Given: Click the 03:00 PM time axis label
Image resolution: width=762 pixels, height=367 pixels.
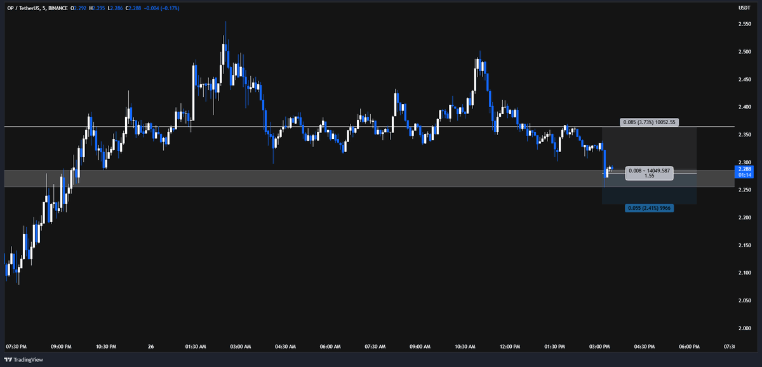Looking at the screenshot, I should pyautogui.click(x=600, y=347).
